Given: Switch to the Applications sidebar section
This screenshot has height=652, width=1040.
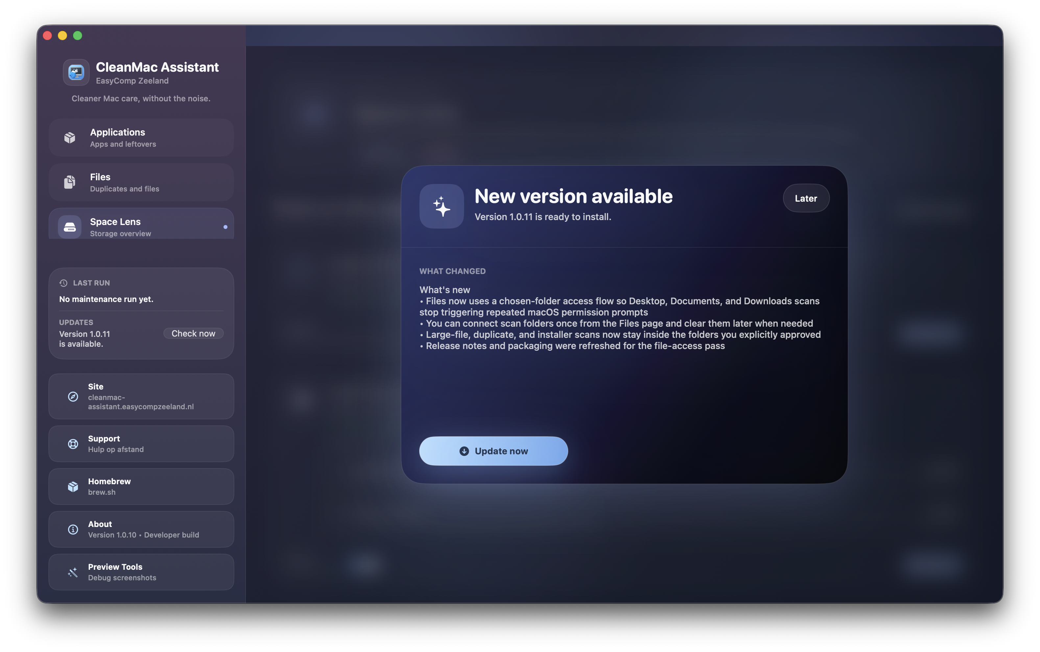Looking at the screenshot, I should click(141, 137).
